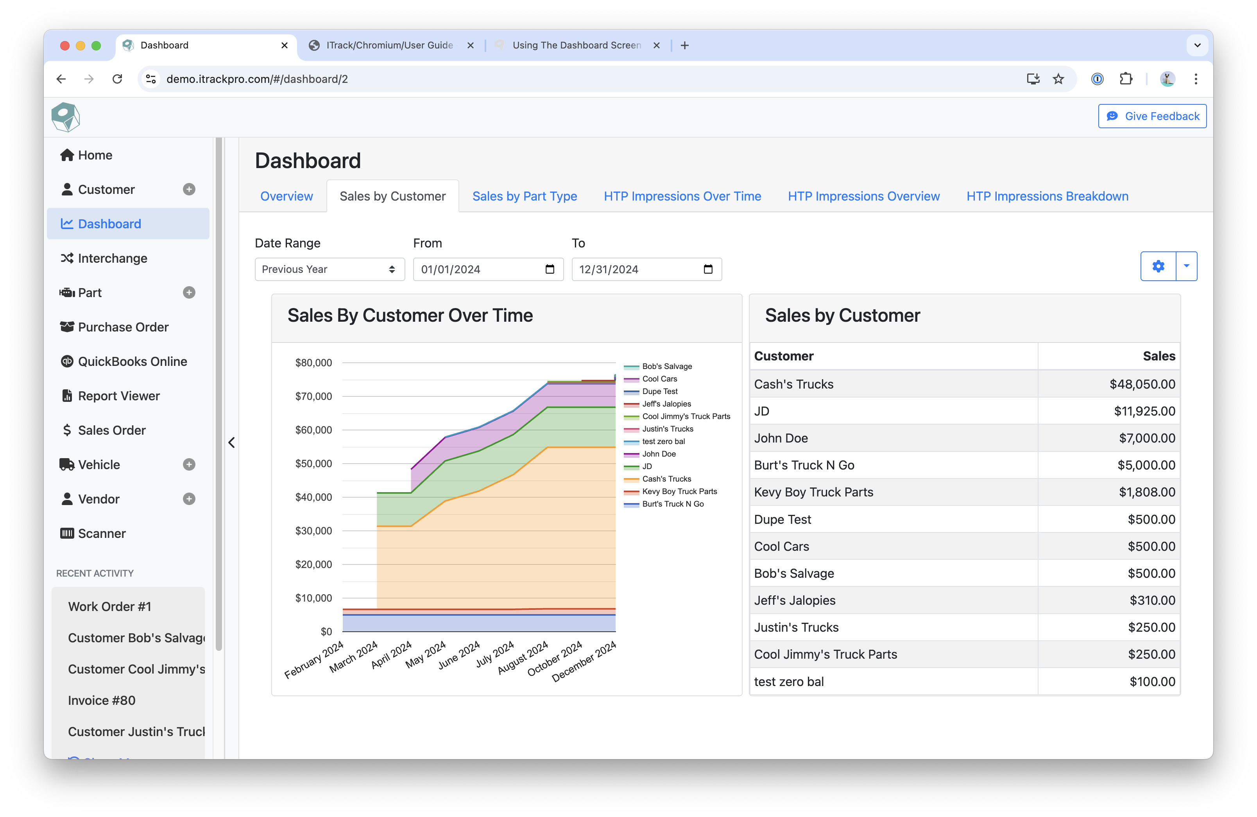
Task: Click the Give Feedback button
Action: [1152, 116]
